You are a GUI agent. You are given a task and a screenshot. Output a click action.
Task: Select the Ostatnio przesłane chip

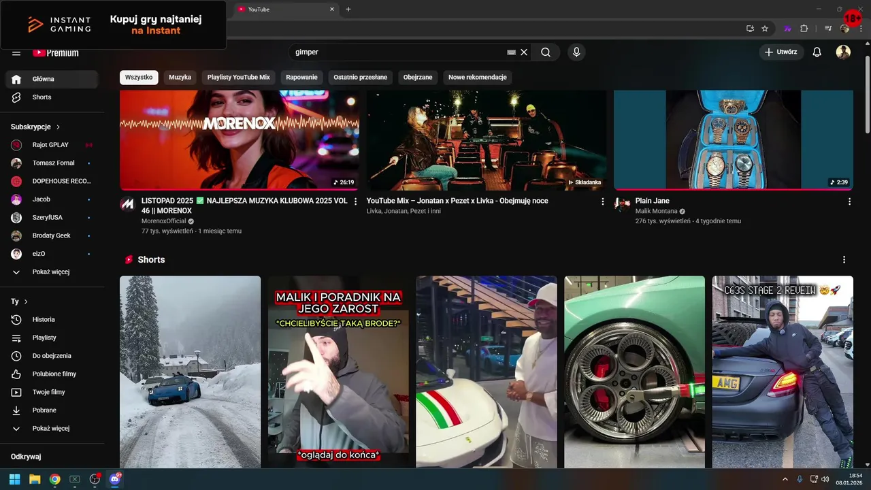tap(360, 78)
